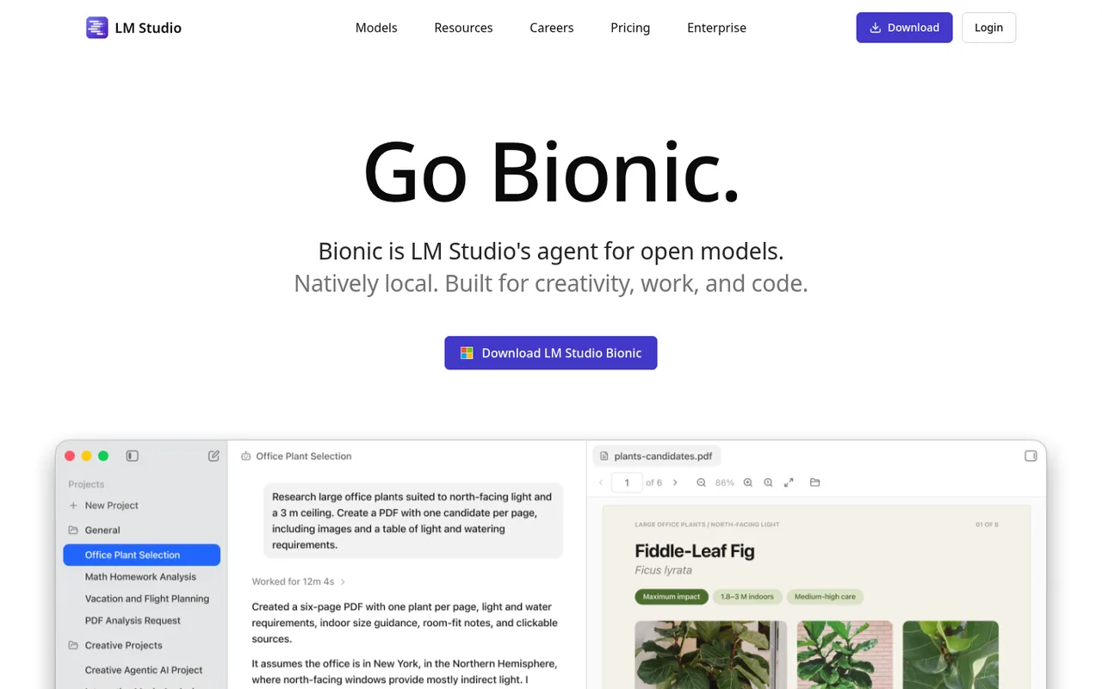Image resolution: width=1102 pixels, height=689 pixels.
Task: Click the "01 OF 6" page label
Action: click(987, 525)
